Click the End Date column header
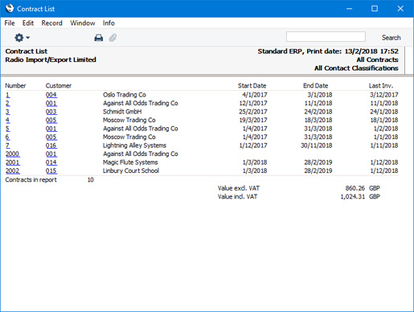This screenshot has width=414, height=312. [x=316, y=86]
